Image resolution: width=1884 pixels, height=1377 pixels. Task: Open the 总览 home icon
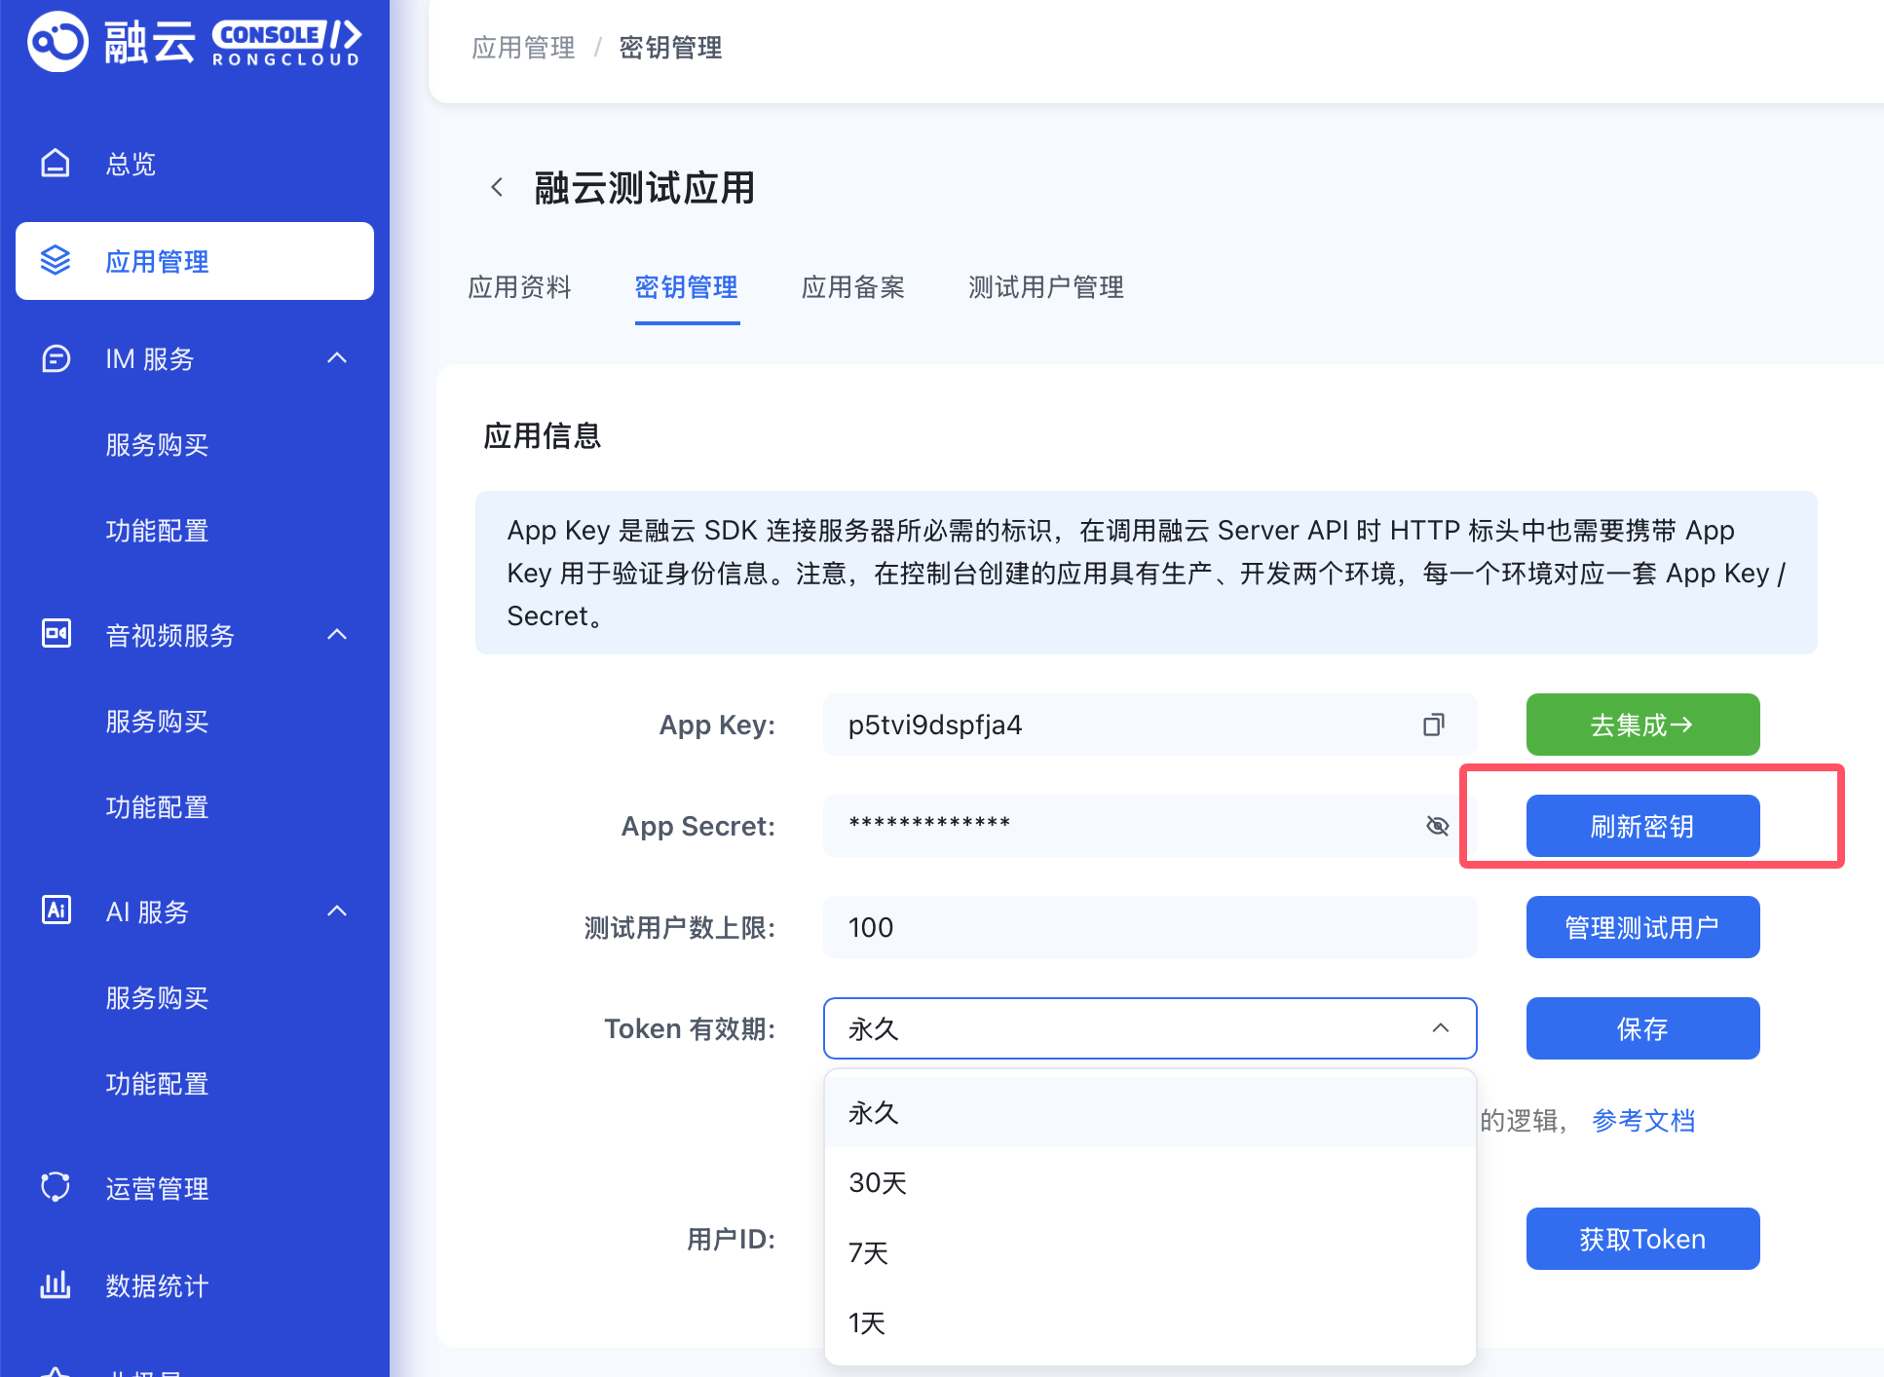(56, 164)
